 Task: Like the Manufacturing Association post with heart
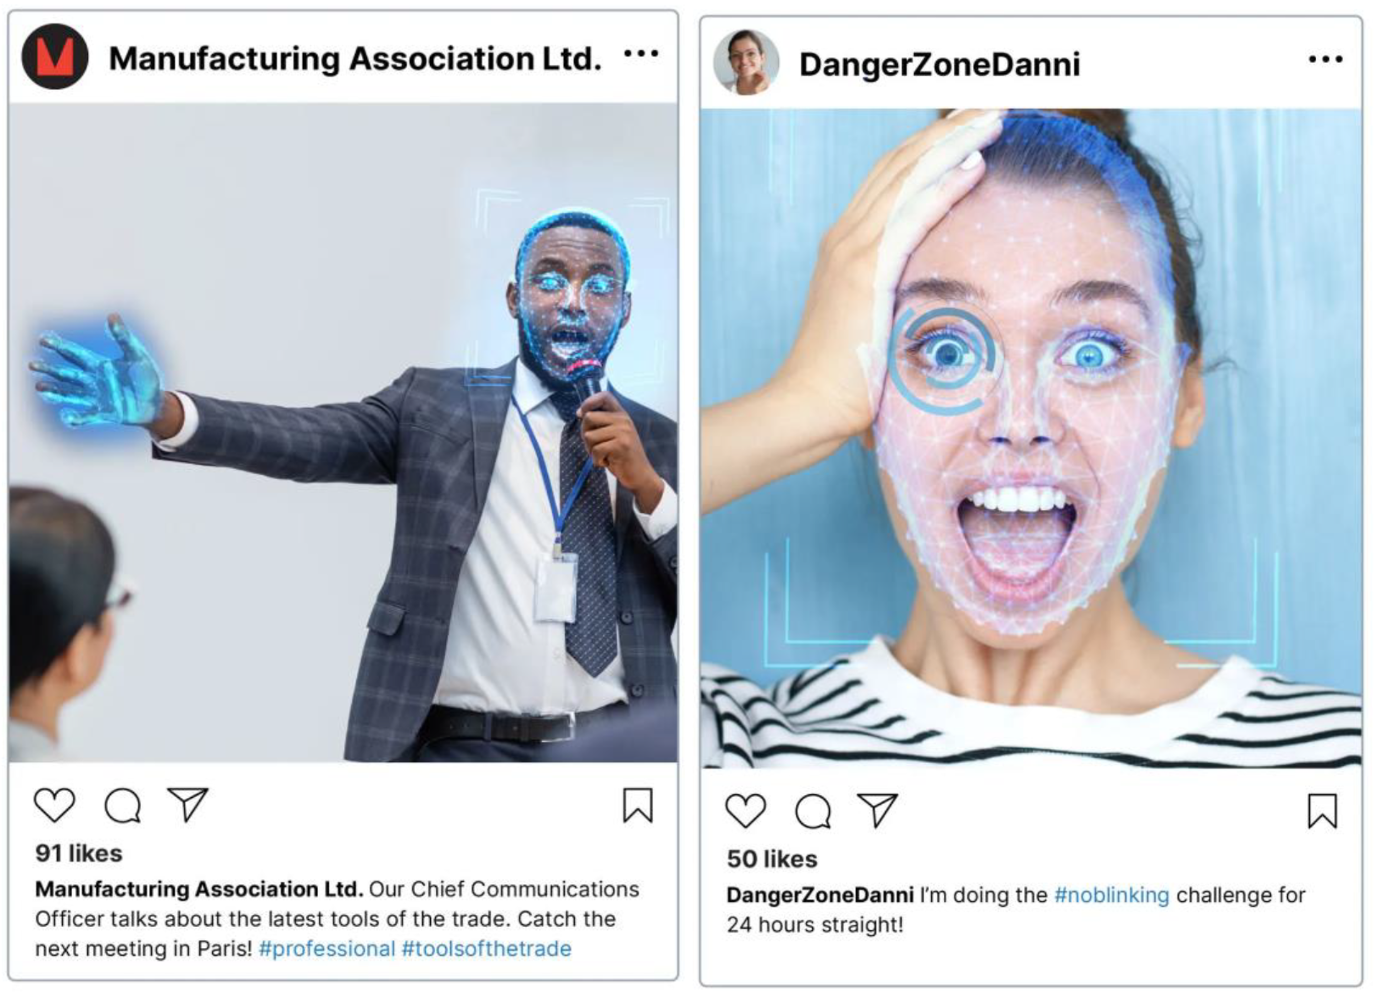tap(55, 805)
